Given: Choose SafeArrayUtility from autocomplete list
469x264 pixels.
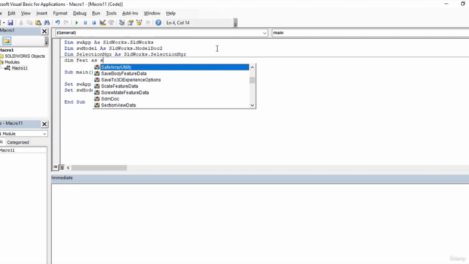Looking at the screenshot, I should coord(174,67).
